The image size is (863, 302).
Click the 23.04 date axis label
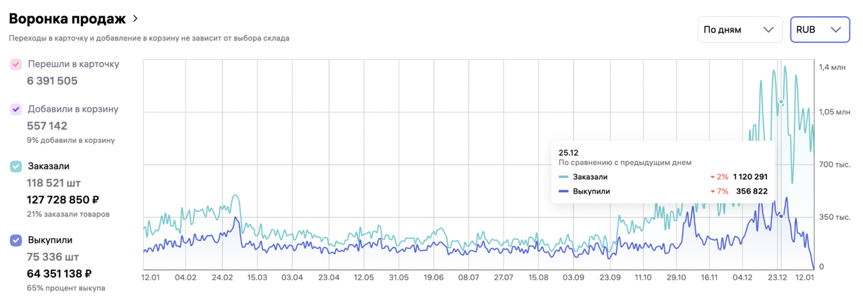point(329,277)
